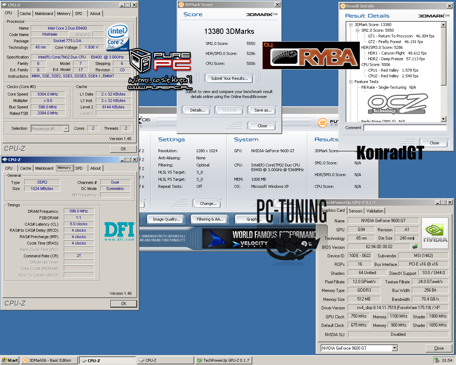Click the Result Details scrollbar thumb
Image resolution: width=456 pixels, height=365 pixels.
[x=444, y=56]
